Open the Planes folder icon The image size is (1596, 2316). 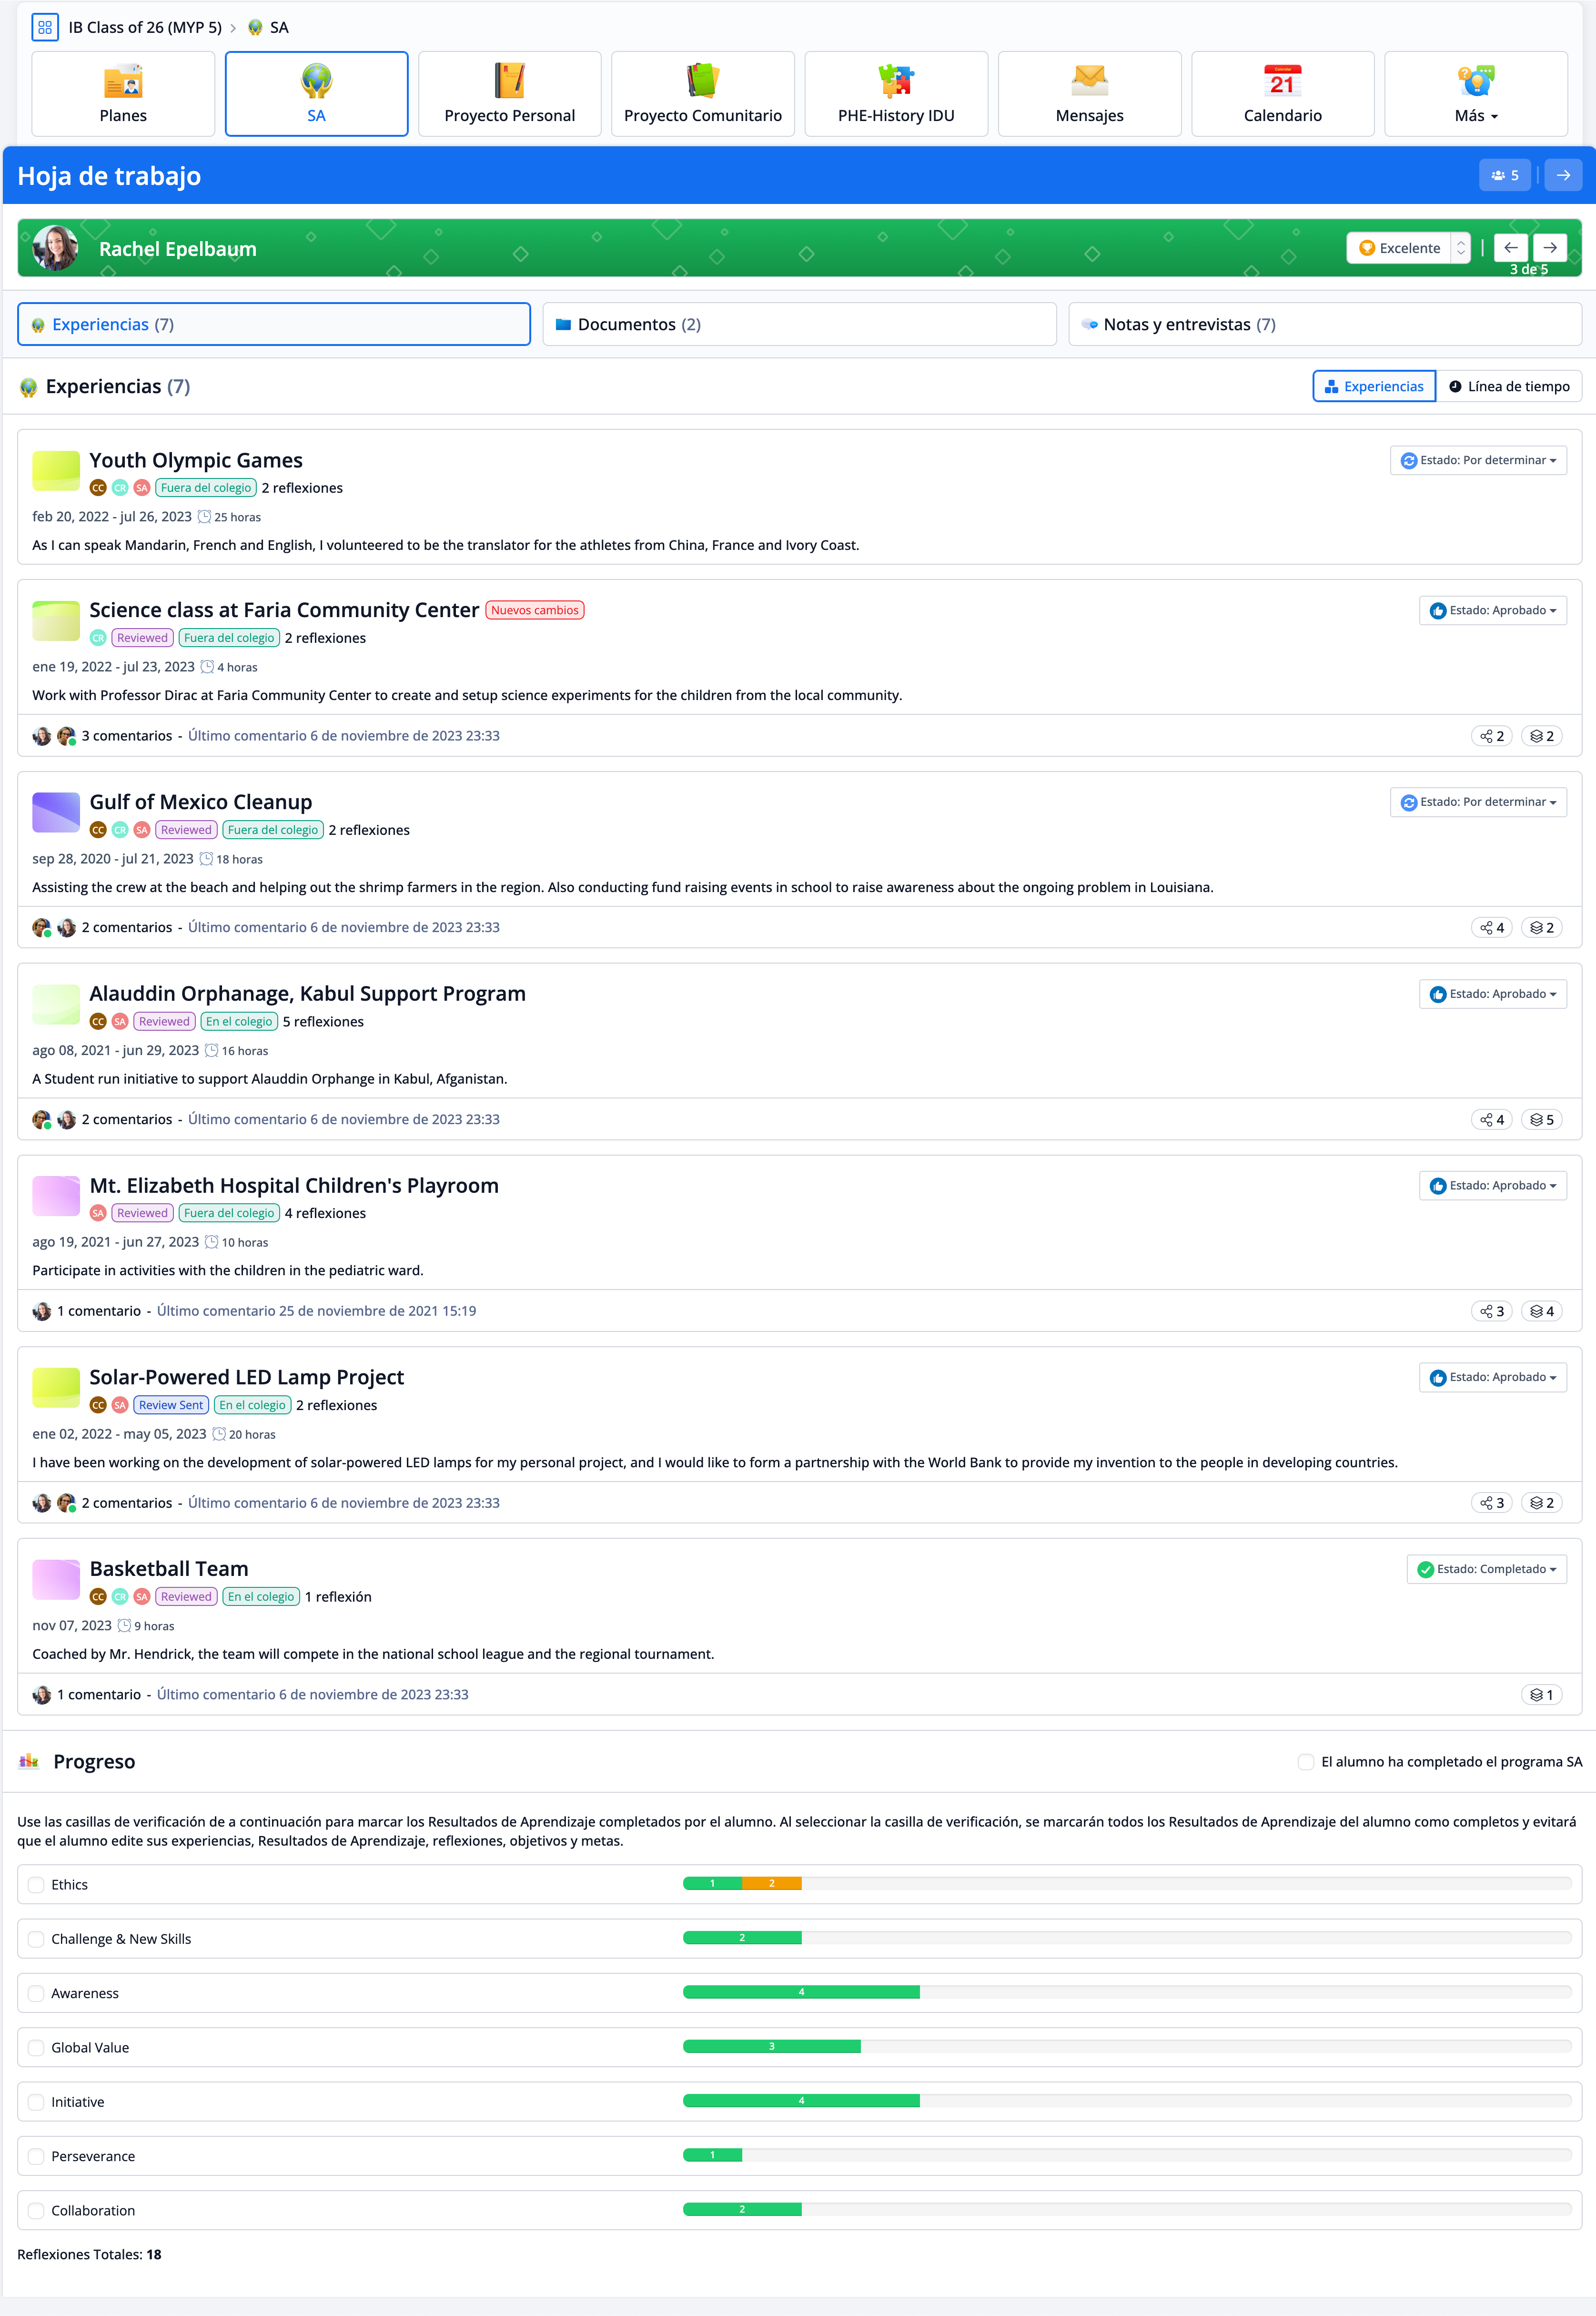click(x=123, y=81)
